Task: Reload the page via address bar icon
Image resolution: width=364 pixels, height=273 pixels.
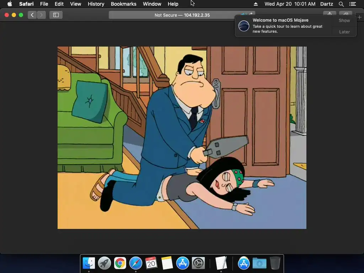Action: click(x=251, y=14)
